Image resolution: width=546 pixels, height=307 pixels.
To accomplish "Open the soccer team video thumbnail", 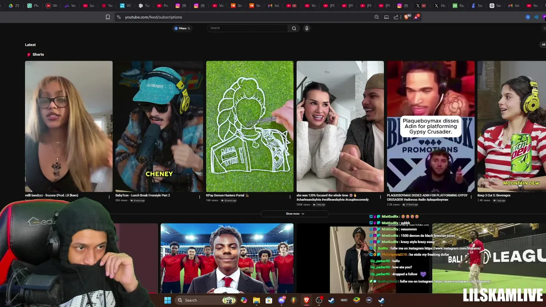I will (227, 258).
